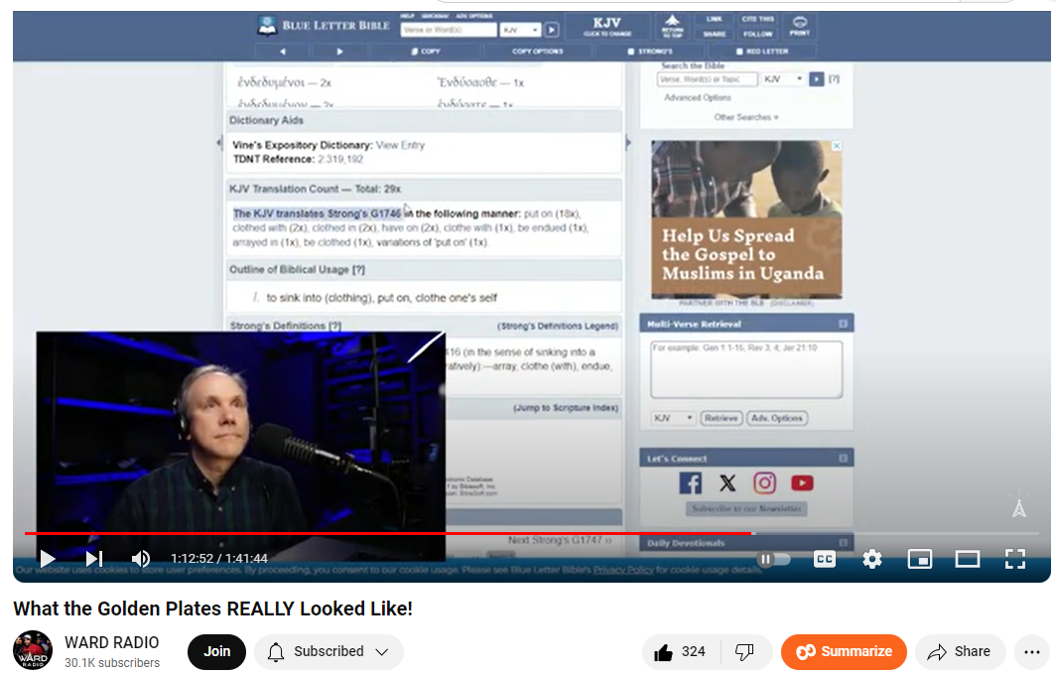Click the KJV version change button
The width and height of the screenshot is (1056, 674).
point(606,27)
